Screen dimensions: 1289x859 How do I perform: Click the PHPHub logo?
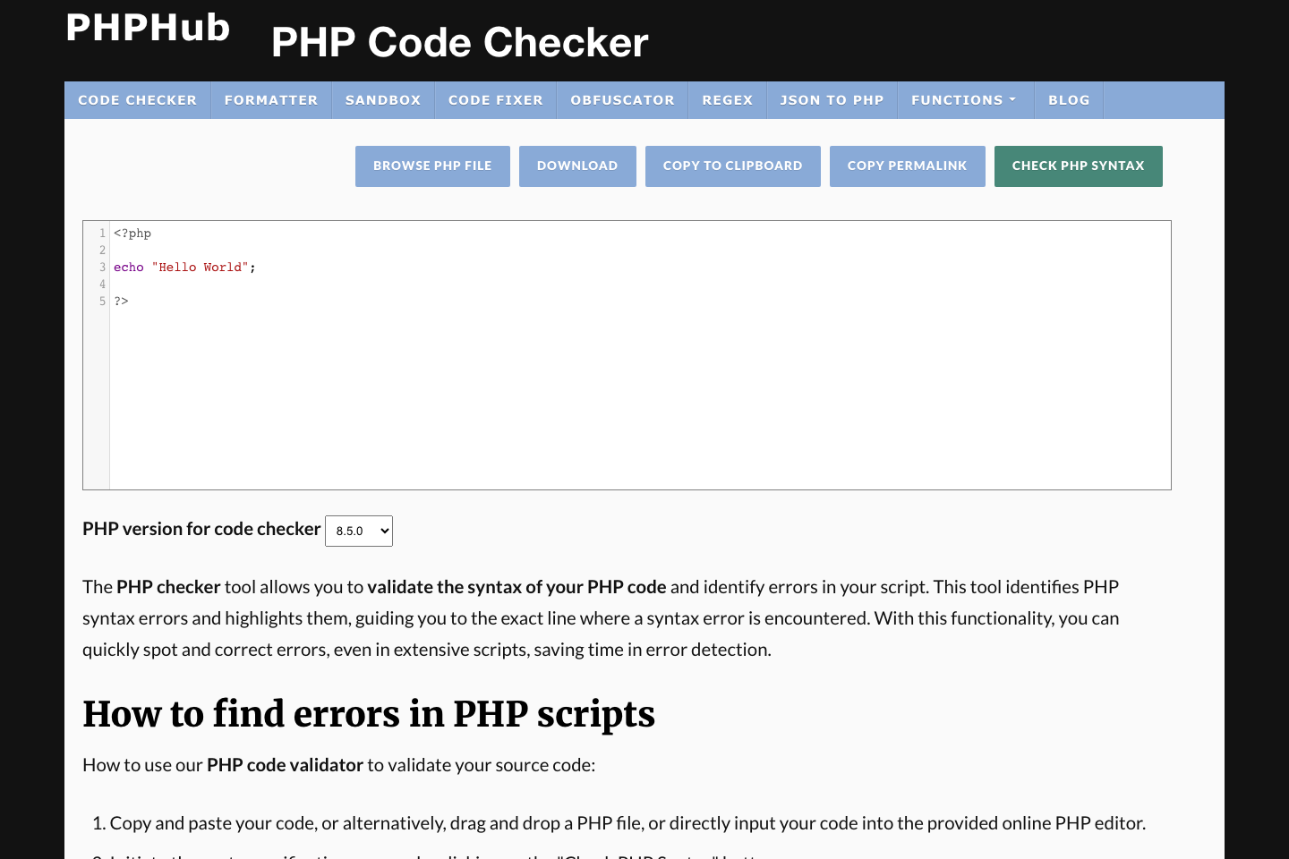pyautogui.click(x=147, y=28)
